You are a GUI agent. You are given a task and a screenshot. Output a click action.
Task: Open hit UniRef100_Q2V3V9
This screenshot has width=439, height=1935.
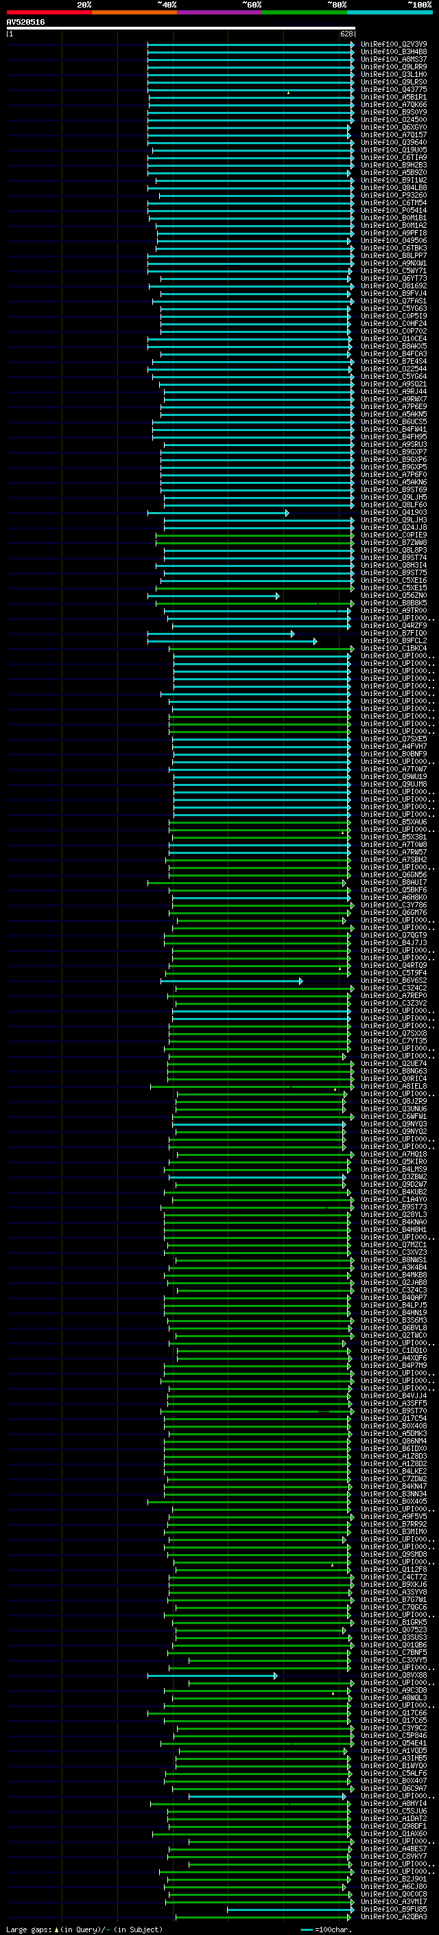[x=394, y=45]
